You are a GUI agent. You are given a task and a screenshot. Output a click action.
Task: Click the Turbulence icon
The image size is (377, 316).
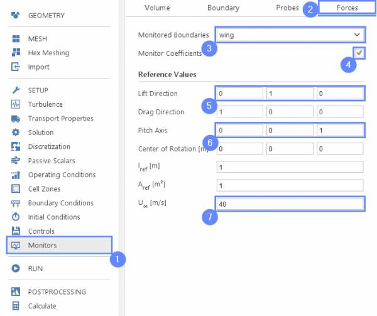16,104
